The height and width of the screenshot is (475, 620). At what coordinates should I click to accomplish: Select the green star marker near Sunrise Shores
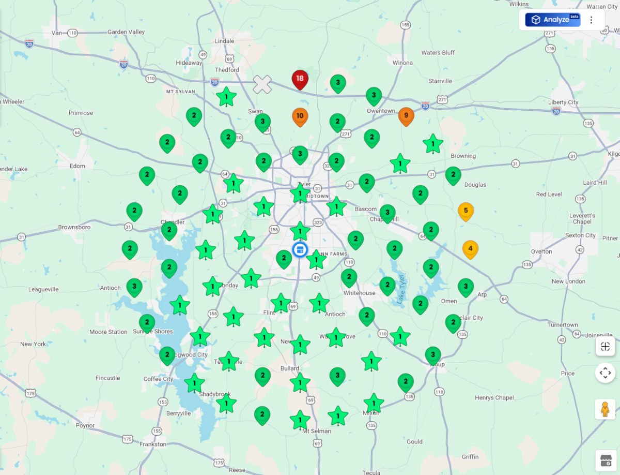[180, 305]
